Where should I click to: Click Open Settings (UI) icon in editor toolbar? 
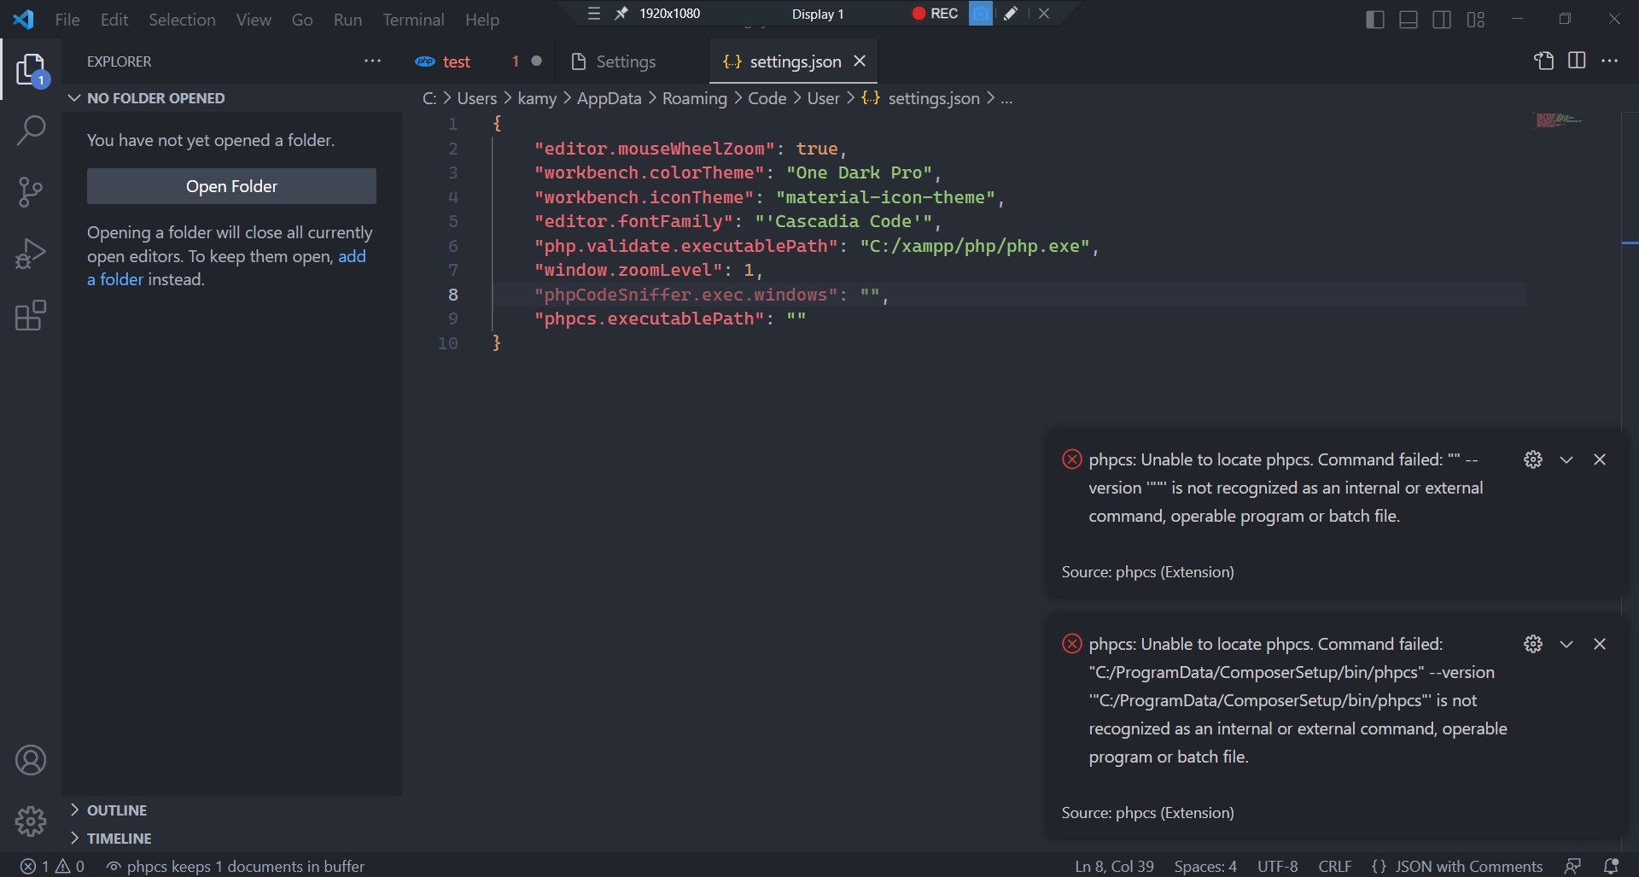coord(1543,61)
